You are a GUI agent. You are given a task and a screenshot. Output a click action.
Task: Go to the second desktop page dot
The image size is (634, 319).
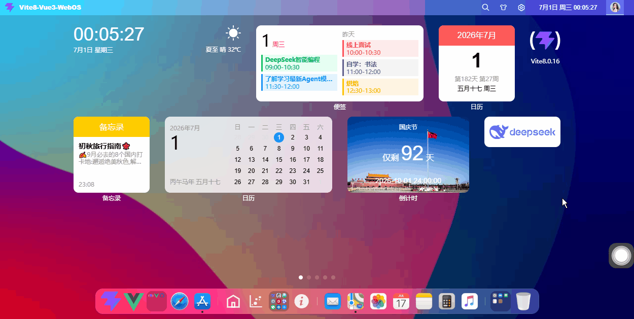[x=309, y=277]
